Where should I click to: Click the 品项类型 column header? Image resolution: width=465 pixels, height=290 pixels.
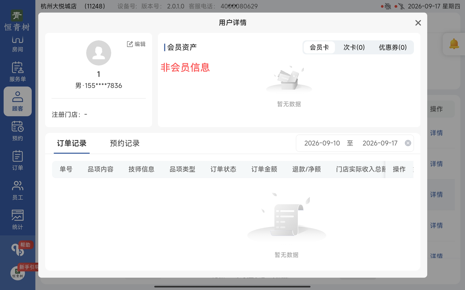(x=182, y=169)
